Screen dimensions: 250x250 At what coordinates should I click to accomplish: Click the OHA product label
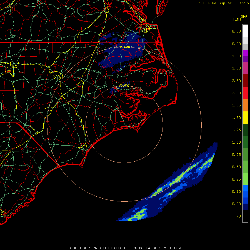pyautogui.click(x=244, y=16)
